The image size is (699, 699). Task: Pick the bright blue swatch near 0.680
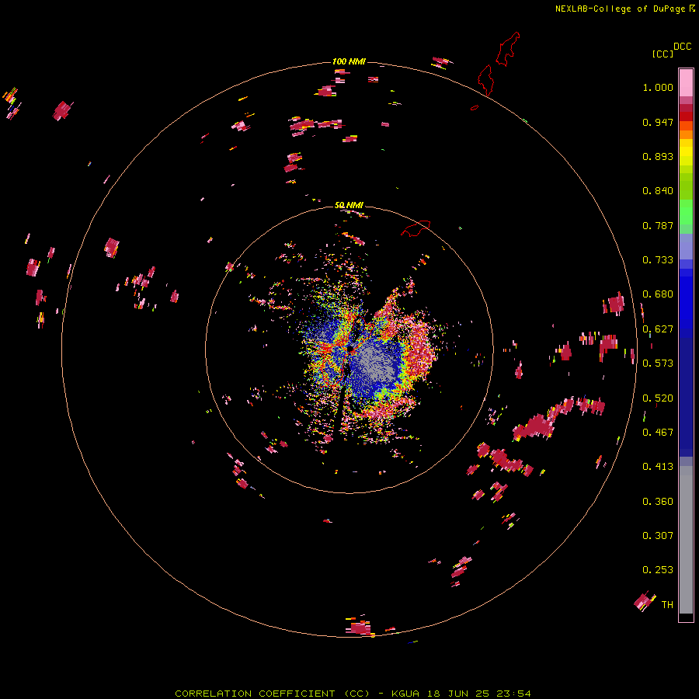click(x=686, y=299)
